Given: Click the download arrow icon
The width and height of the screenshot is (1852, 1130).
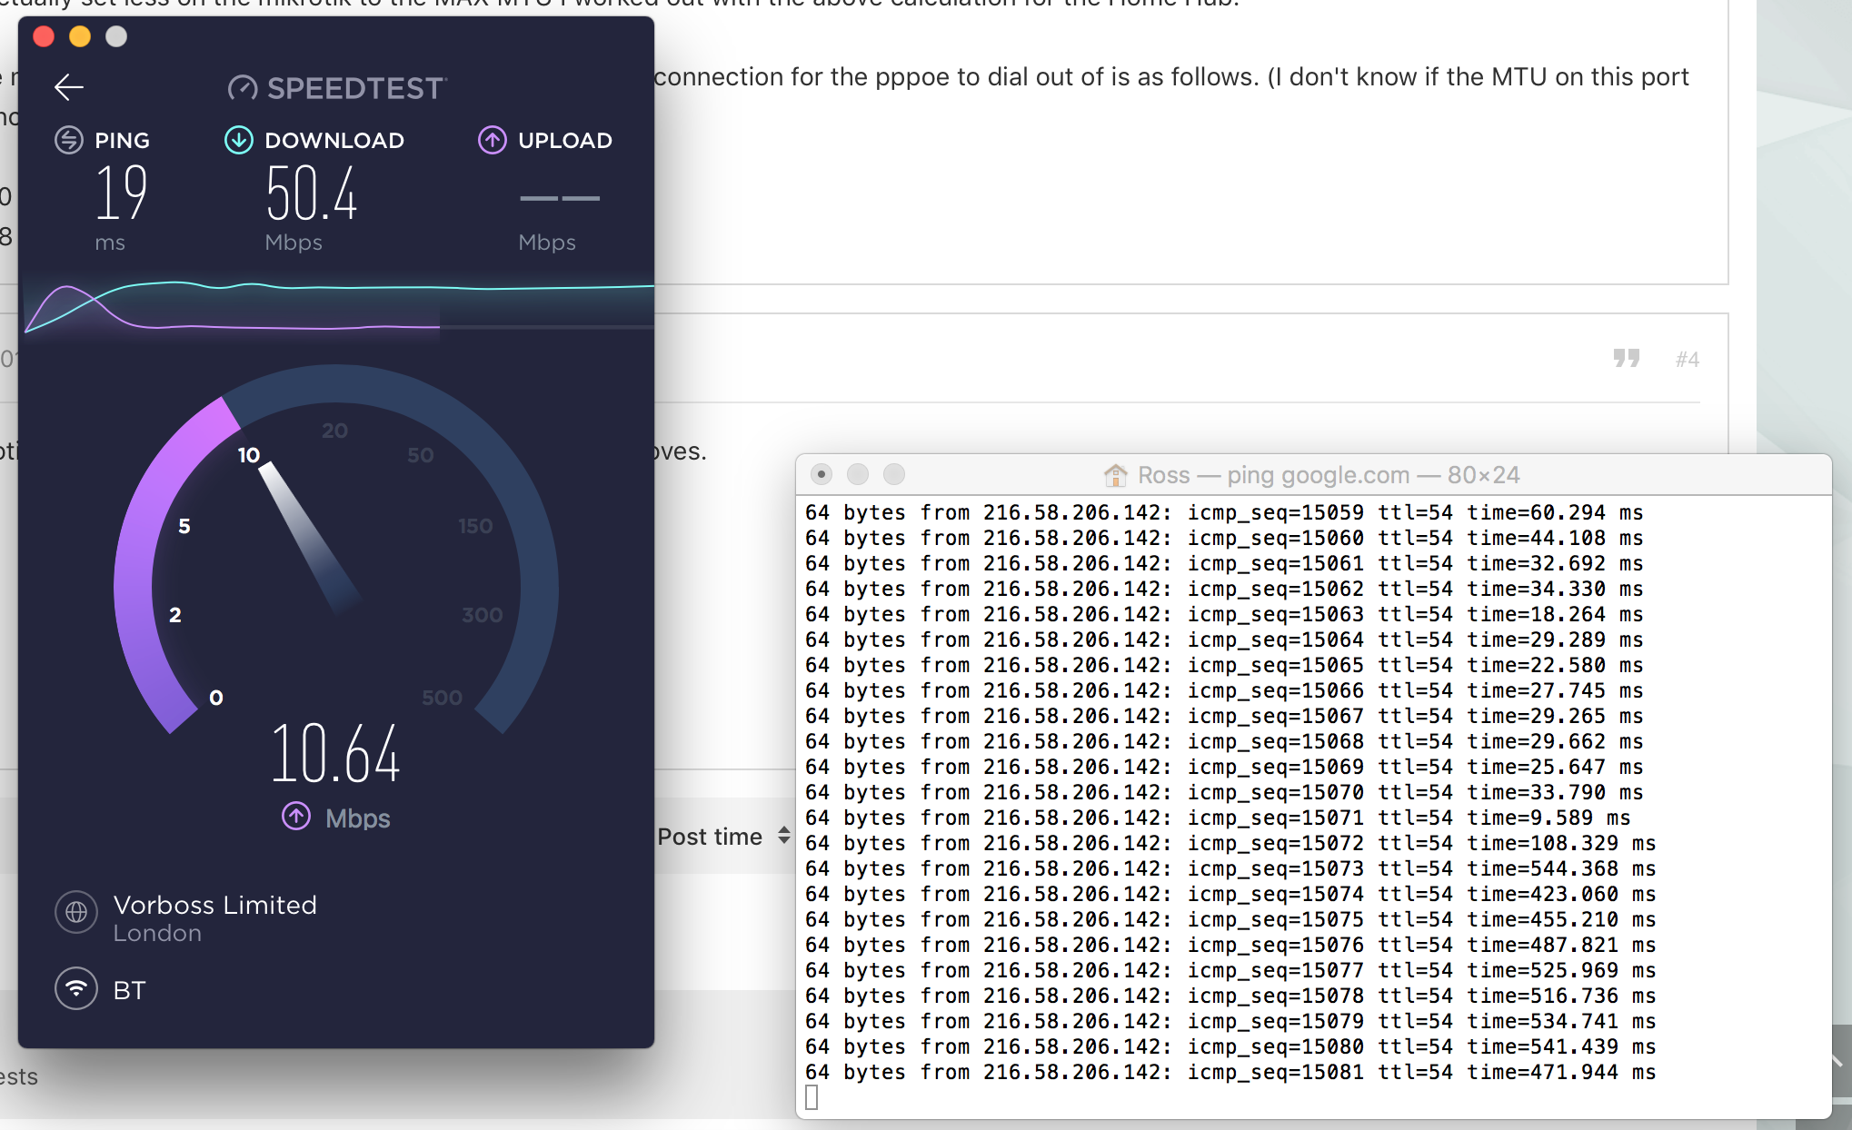Looking at the screenshot, I should tap(238, 140).
